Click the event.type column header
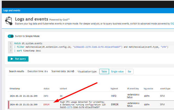Screen dimensions: 174x110 (x=165, y=89)
